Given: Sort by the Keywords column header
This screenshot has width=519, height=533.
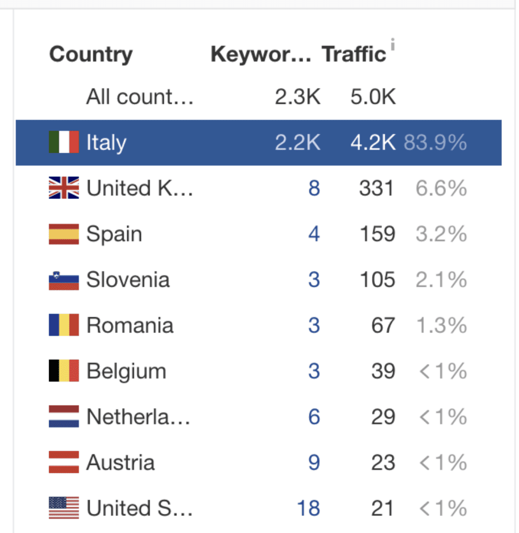Looking at the screenshot, I should (x=260, y=54).
